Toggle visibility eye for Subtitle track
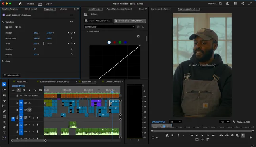This screenshot has height=147, width=256. tap(29, 96)
